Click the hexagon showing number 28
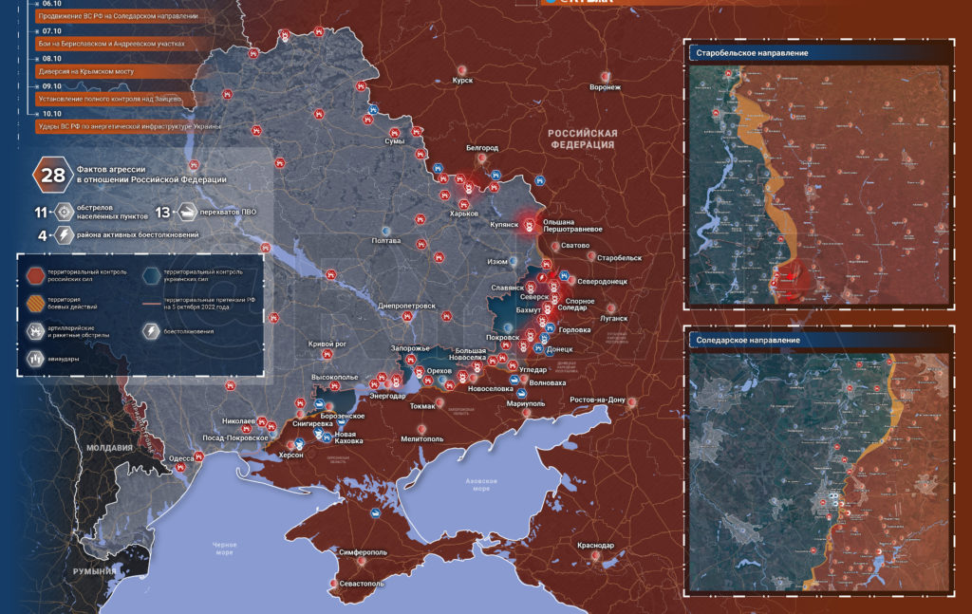 tap(53, 176)
